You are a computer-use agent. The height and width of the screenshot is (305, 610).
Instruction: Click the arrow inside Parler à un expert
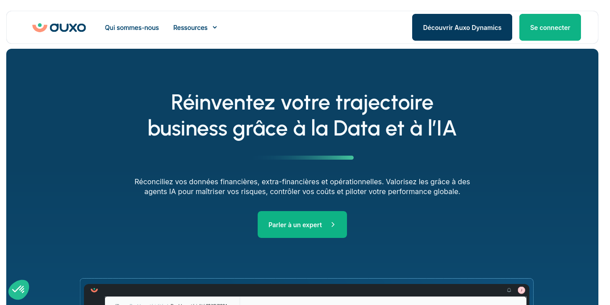(x=333, y=225)
